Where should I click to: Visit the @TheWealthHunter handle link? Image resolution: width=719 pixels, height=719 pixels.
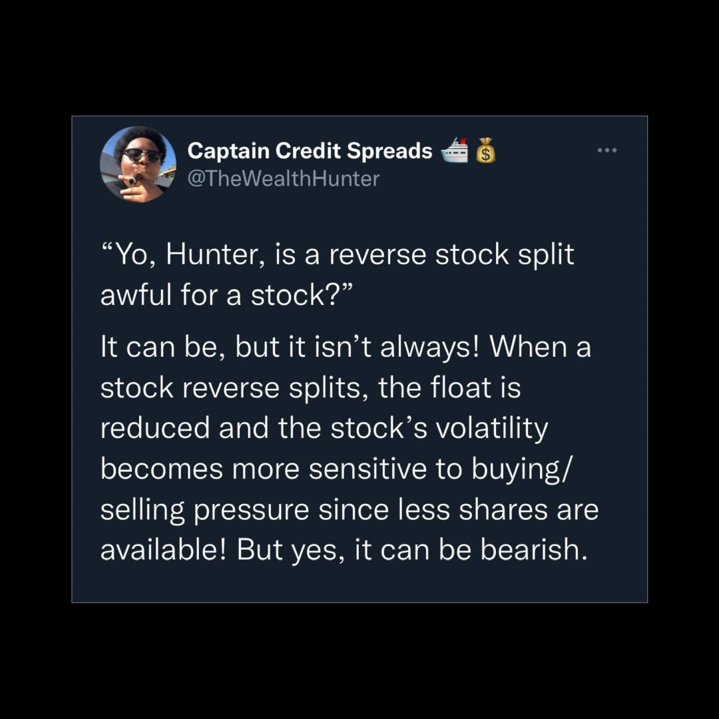(x=284, y=178)
